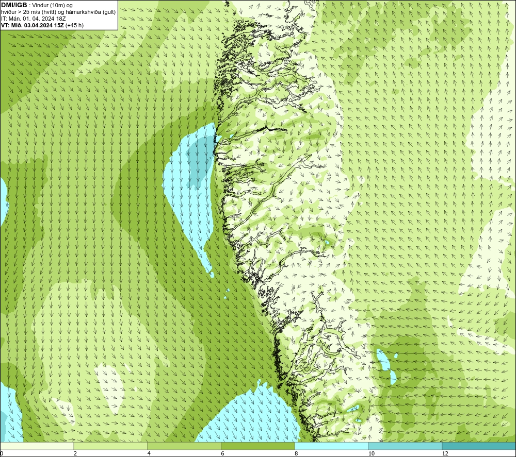The height and width of the screenshot is (457, 516).
Task: Click the 'hviður > 25 m/s' legend line
Action: pos(59,12)
